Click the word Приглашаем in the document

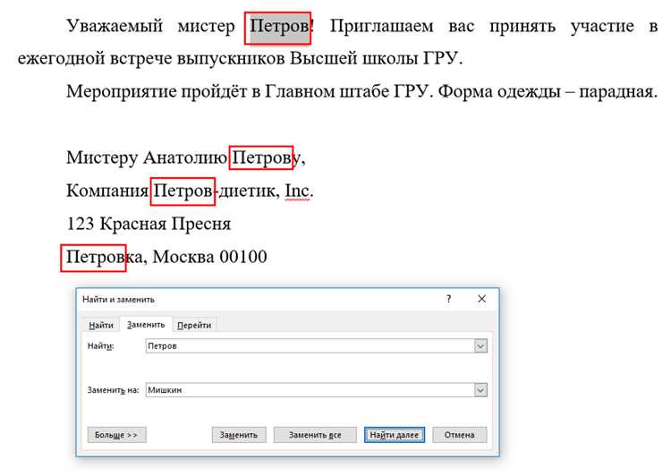click(381, 27)
